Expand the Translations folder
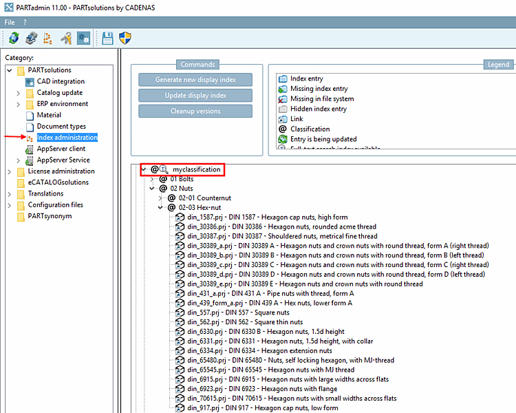The height and width of the screenshot is (413, 516). tap(10, 194)
